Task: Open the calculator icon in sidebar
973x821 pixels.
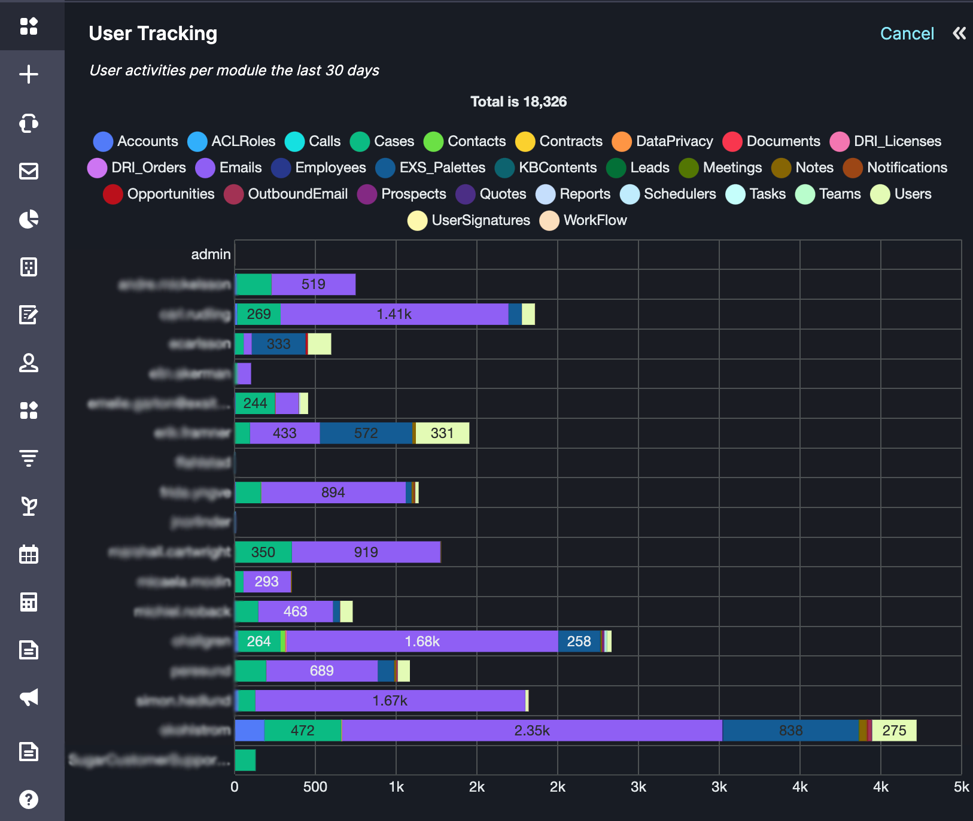Action: click(x=29, y=602)
